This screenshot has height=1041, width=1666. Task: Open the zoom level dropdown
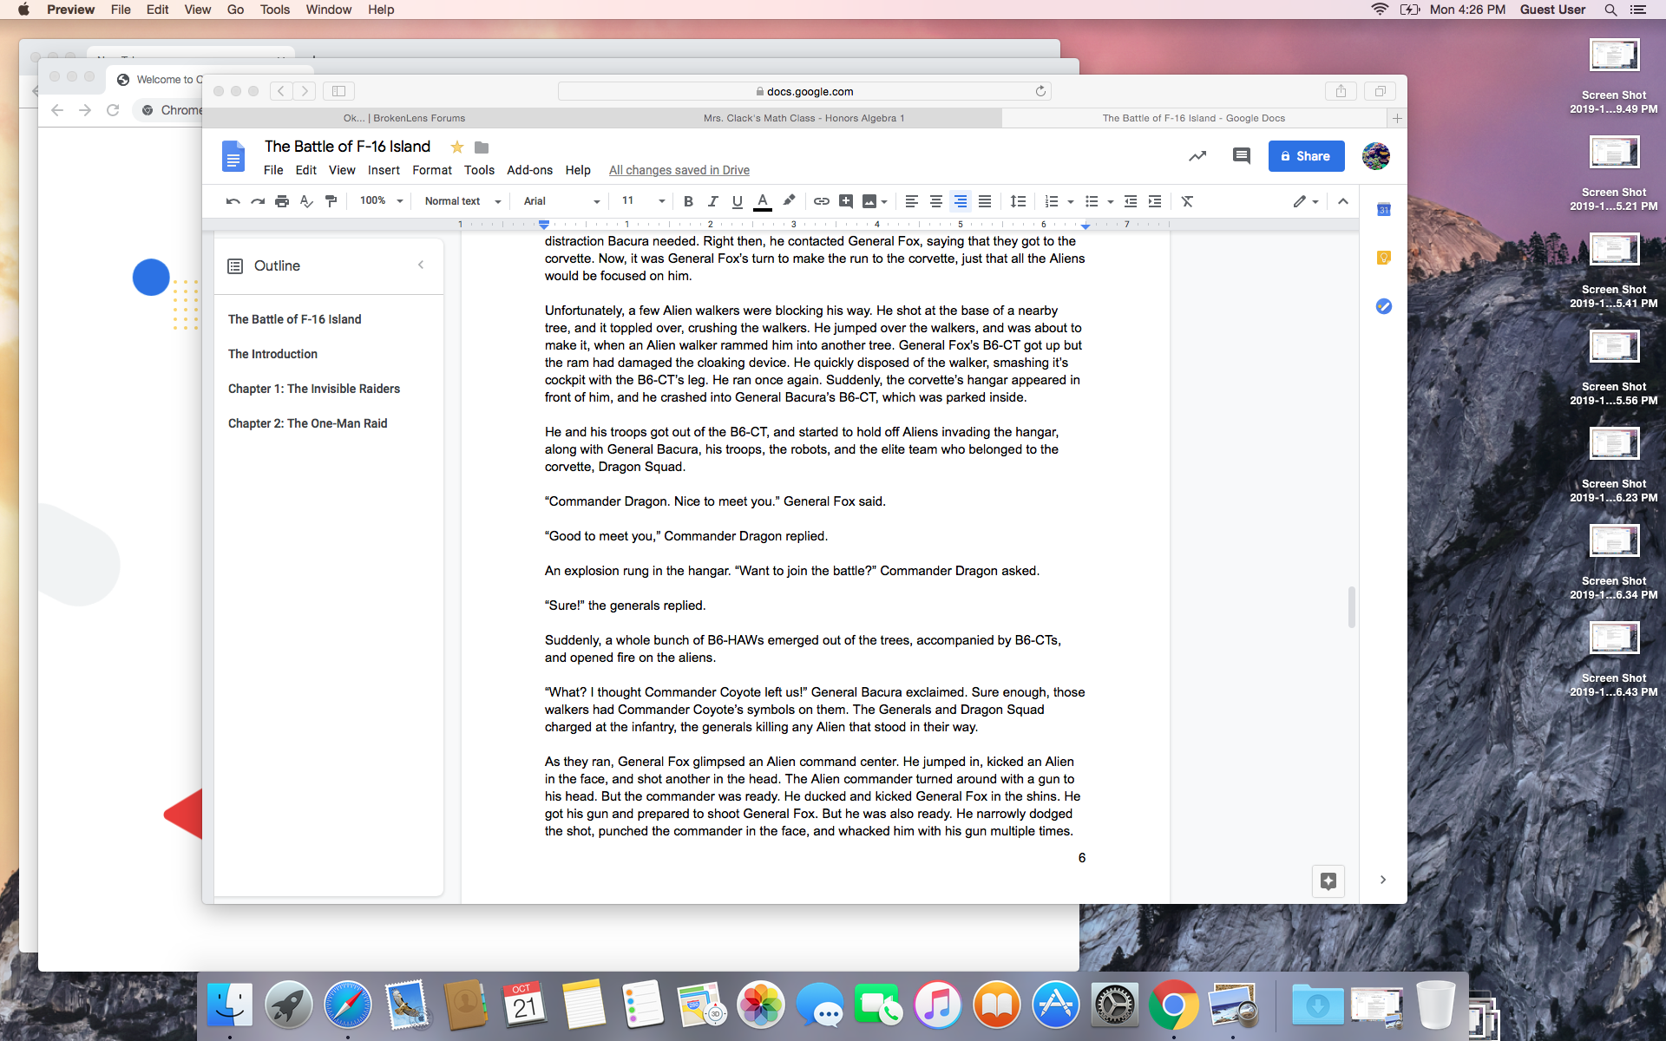382,201
